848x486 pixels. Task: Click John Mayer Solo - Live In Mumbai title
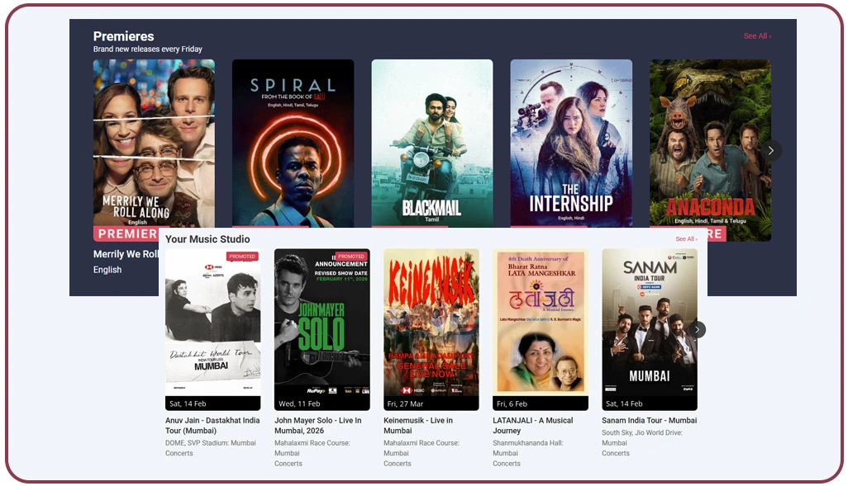(318, 426)
